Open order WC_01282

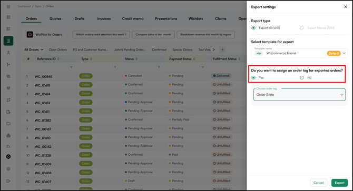43,120
